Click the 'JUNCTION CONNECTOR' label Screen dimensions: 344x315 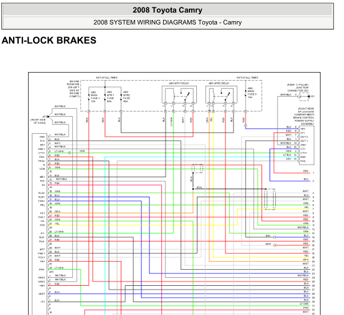click(x=298, y=89)
